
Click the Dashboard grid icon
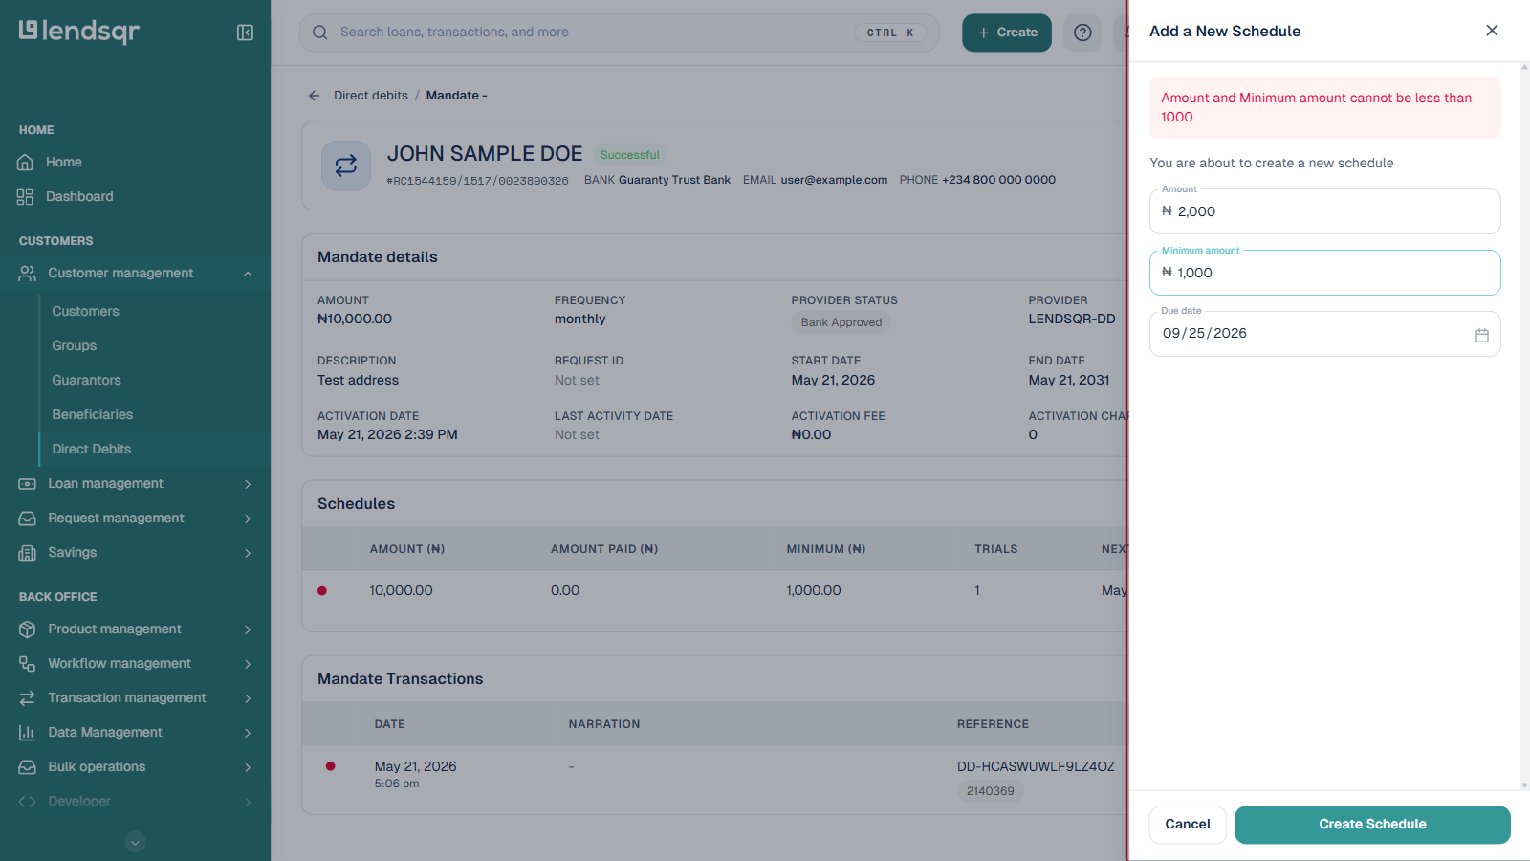click(x=26, y=197)
